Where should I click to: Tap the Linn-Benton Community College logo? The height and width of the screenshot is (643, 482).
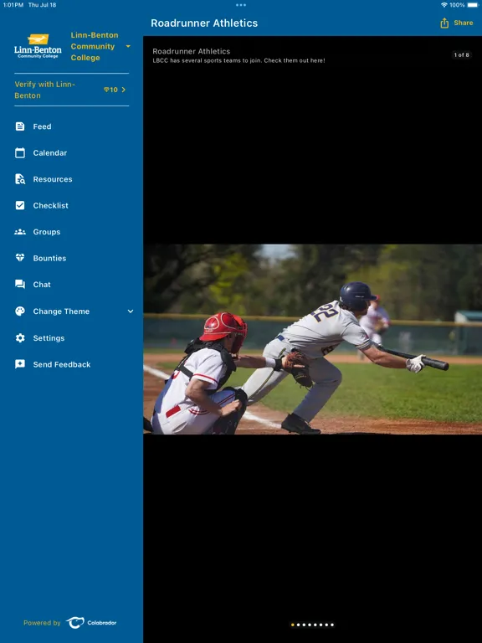(38, 46)
